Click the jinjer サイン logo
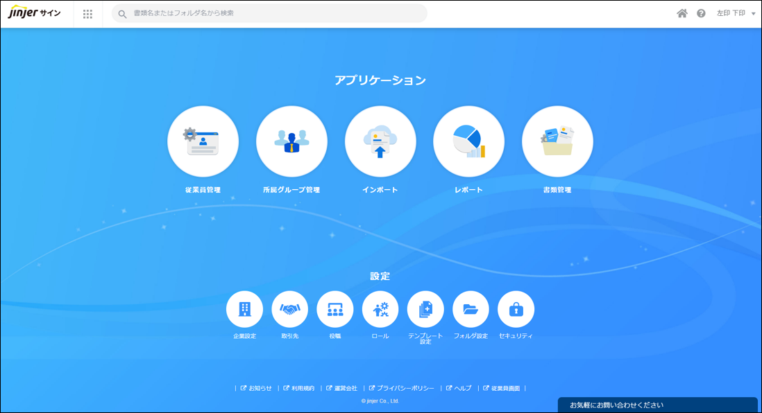 coord(34,12)
